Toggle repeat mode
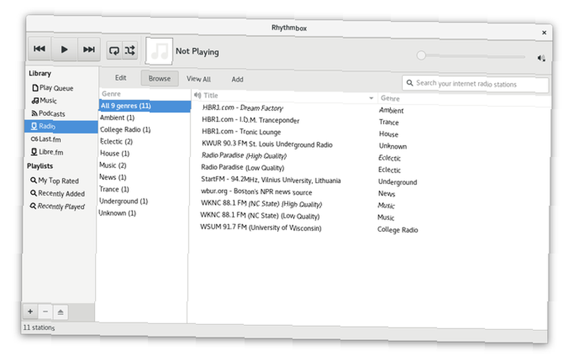Viewport: 569px width, 361px height. (x=114, y=51)
